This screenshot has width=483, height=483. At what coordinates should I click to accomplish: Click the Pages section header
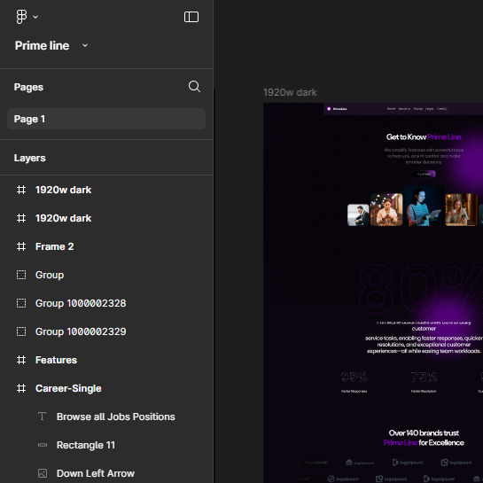pos(28,87)
